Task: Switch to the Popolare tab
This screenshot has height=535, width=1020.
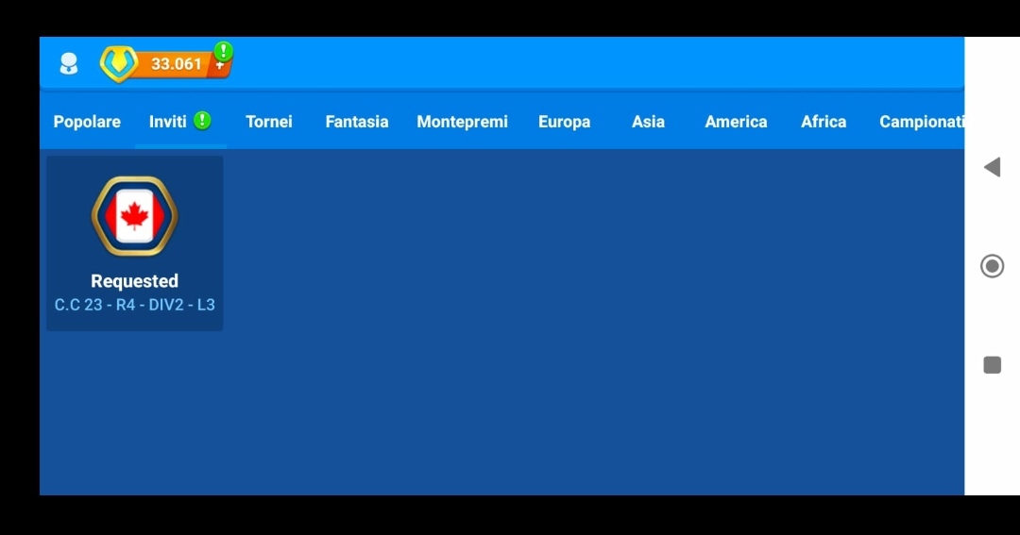Action: 87,122
